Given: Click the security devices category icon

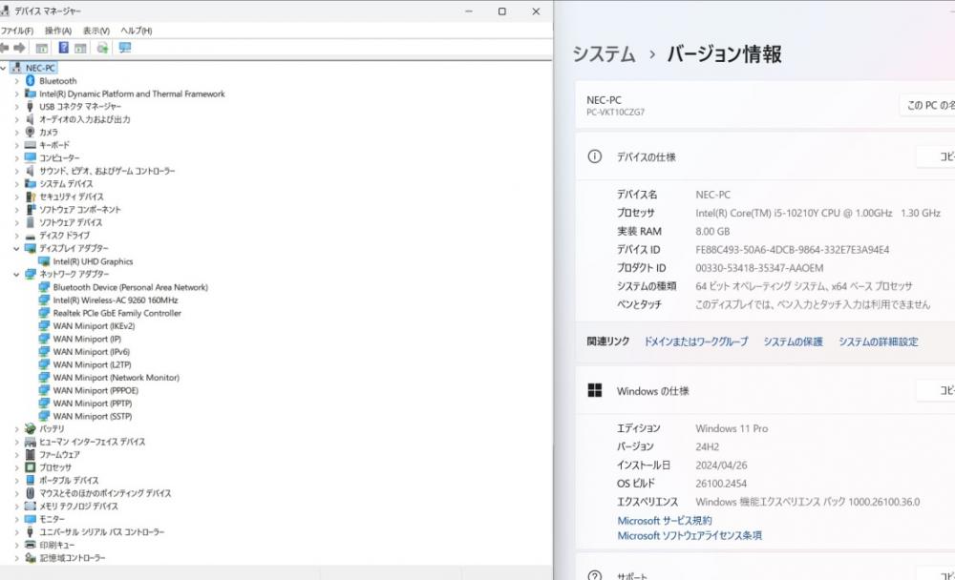Looking at the screenshot, I should 31,197.
